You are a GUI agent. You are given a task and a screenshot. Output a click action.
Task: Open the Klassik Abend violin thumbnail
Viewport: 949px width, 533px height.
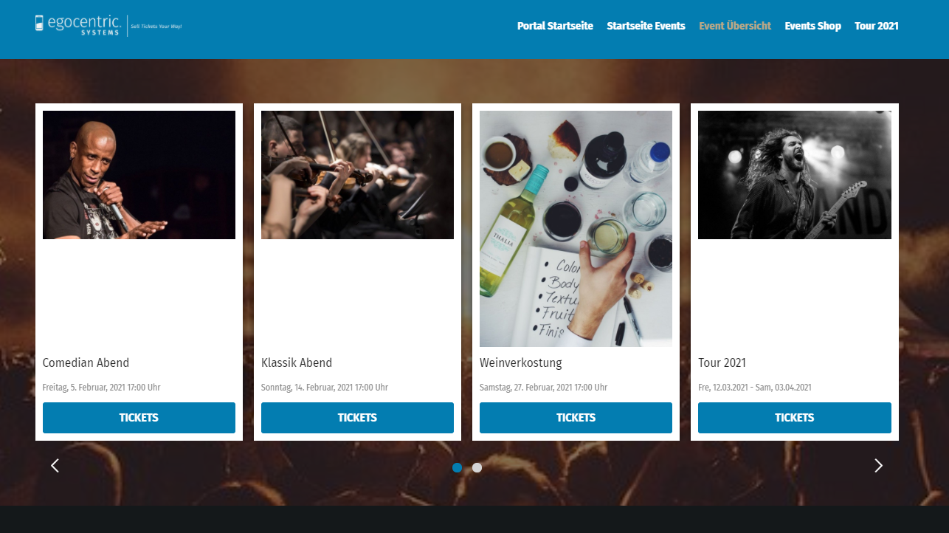(x=357, y=175)
